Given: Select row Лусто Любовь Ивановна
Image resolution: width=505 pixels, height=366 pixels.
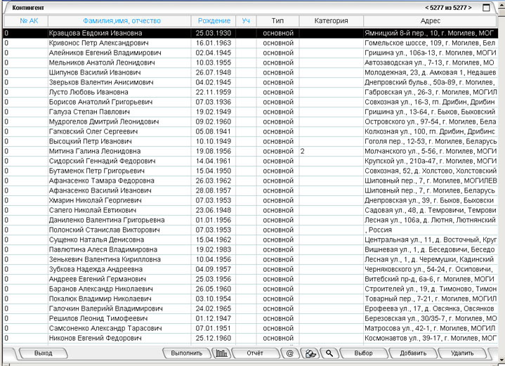Looking at the screenshot, I should pos(250,92).
